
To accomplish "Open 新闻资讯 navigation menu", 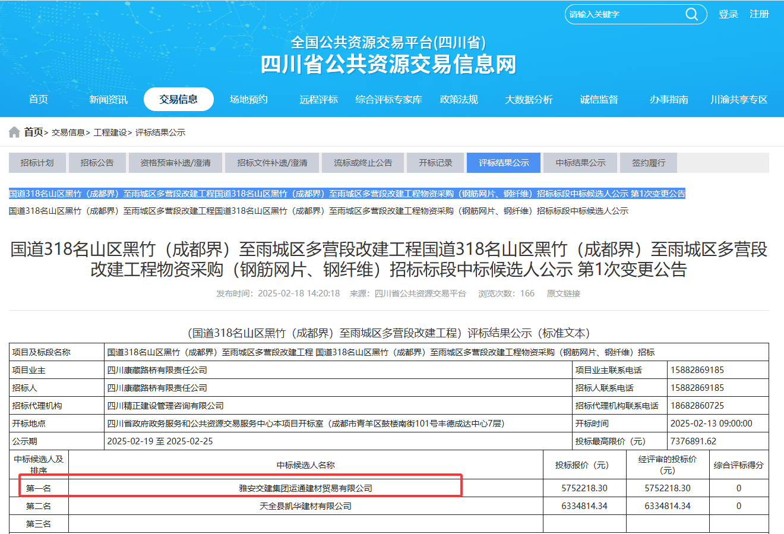I will point(108,100).
